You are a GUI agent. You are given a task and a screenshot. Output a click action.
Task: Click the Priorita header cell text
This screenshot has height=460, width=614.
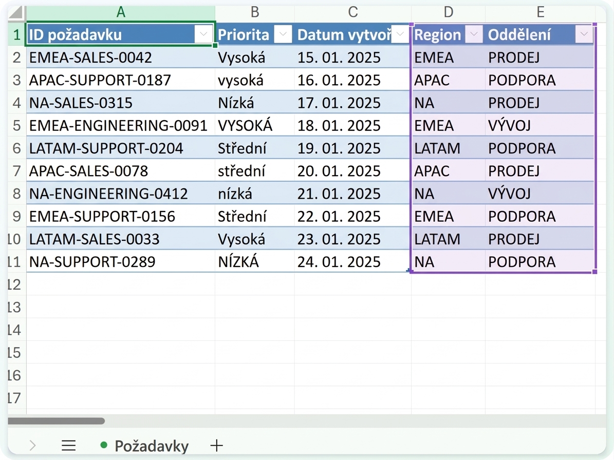(x=244, y=35)
